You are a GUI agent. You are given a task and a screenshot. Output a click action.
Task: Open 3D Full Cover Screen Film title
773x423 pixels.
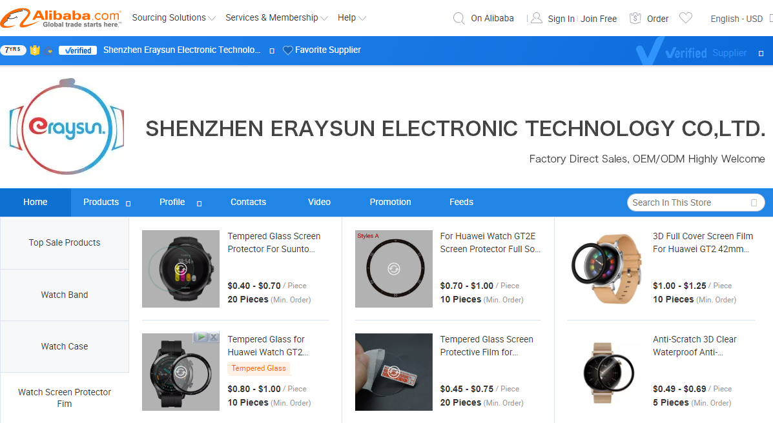click(703, 242)
